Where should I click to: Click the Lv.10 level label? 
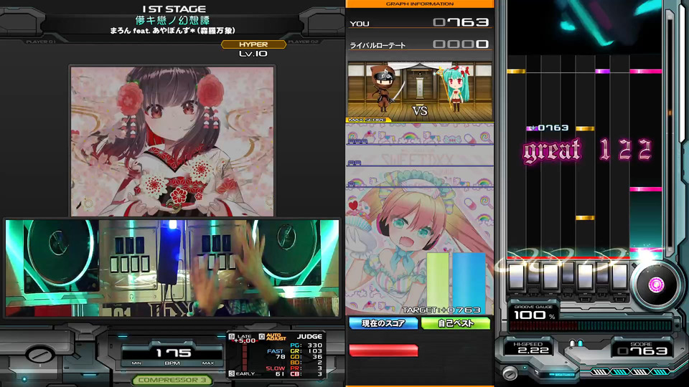pyautogui.click(x=253, y=54)
